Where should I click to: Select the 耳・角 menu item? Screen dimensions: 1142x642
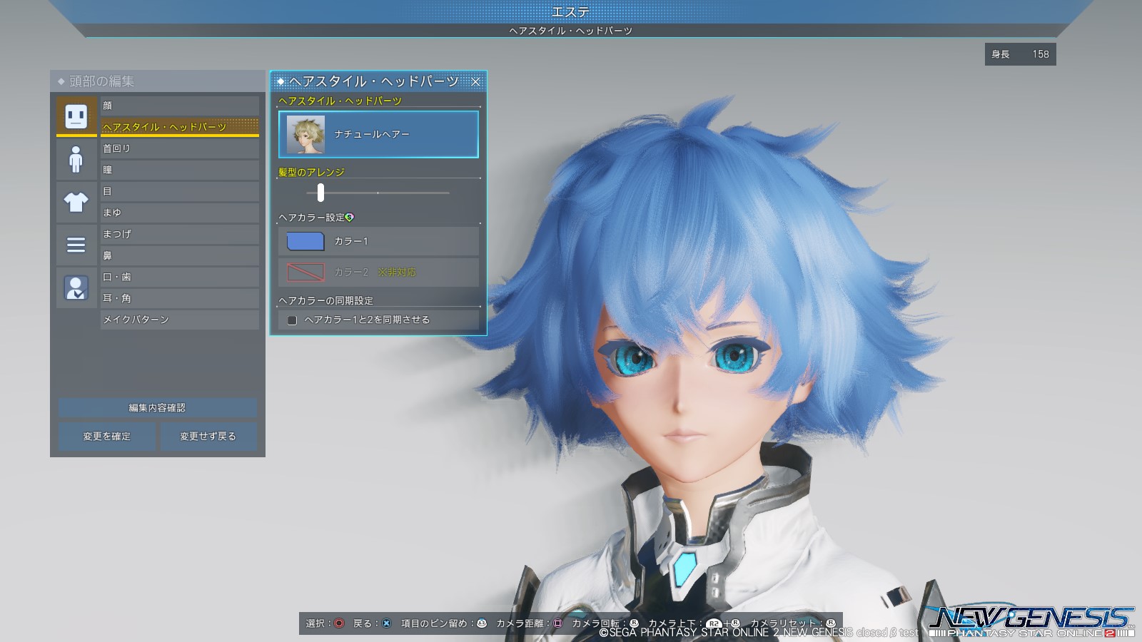click(x=180, y=298)
